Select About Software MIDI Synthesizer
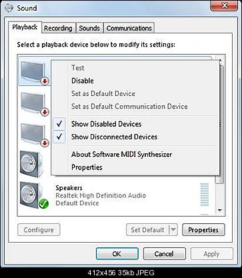The image size is (242, 278). point(121,154)
